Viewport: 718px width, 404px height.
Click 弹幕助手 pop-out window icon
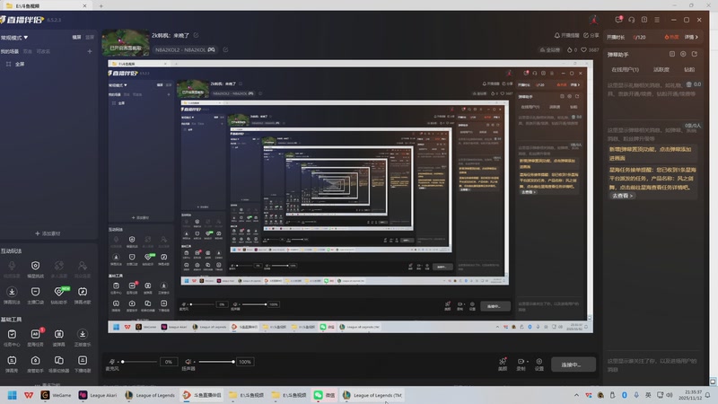pyautogui.click(x=695, y=54)
